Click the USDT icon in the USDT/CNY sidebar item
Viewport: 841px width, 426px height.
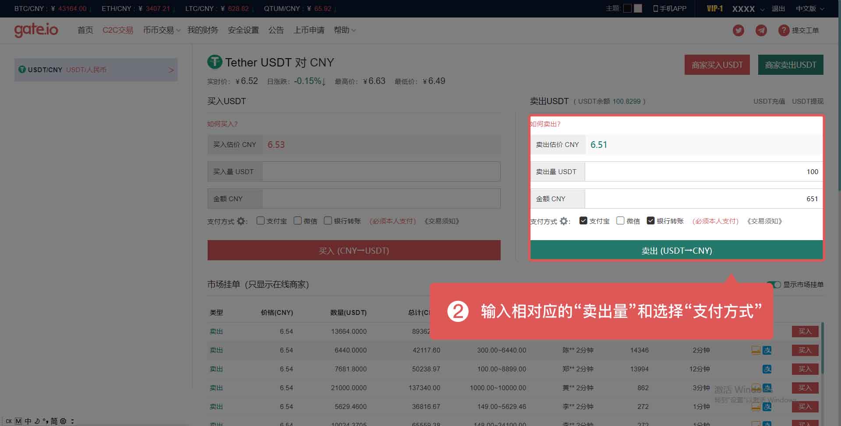point(22,70)
